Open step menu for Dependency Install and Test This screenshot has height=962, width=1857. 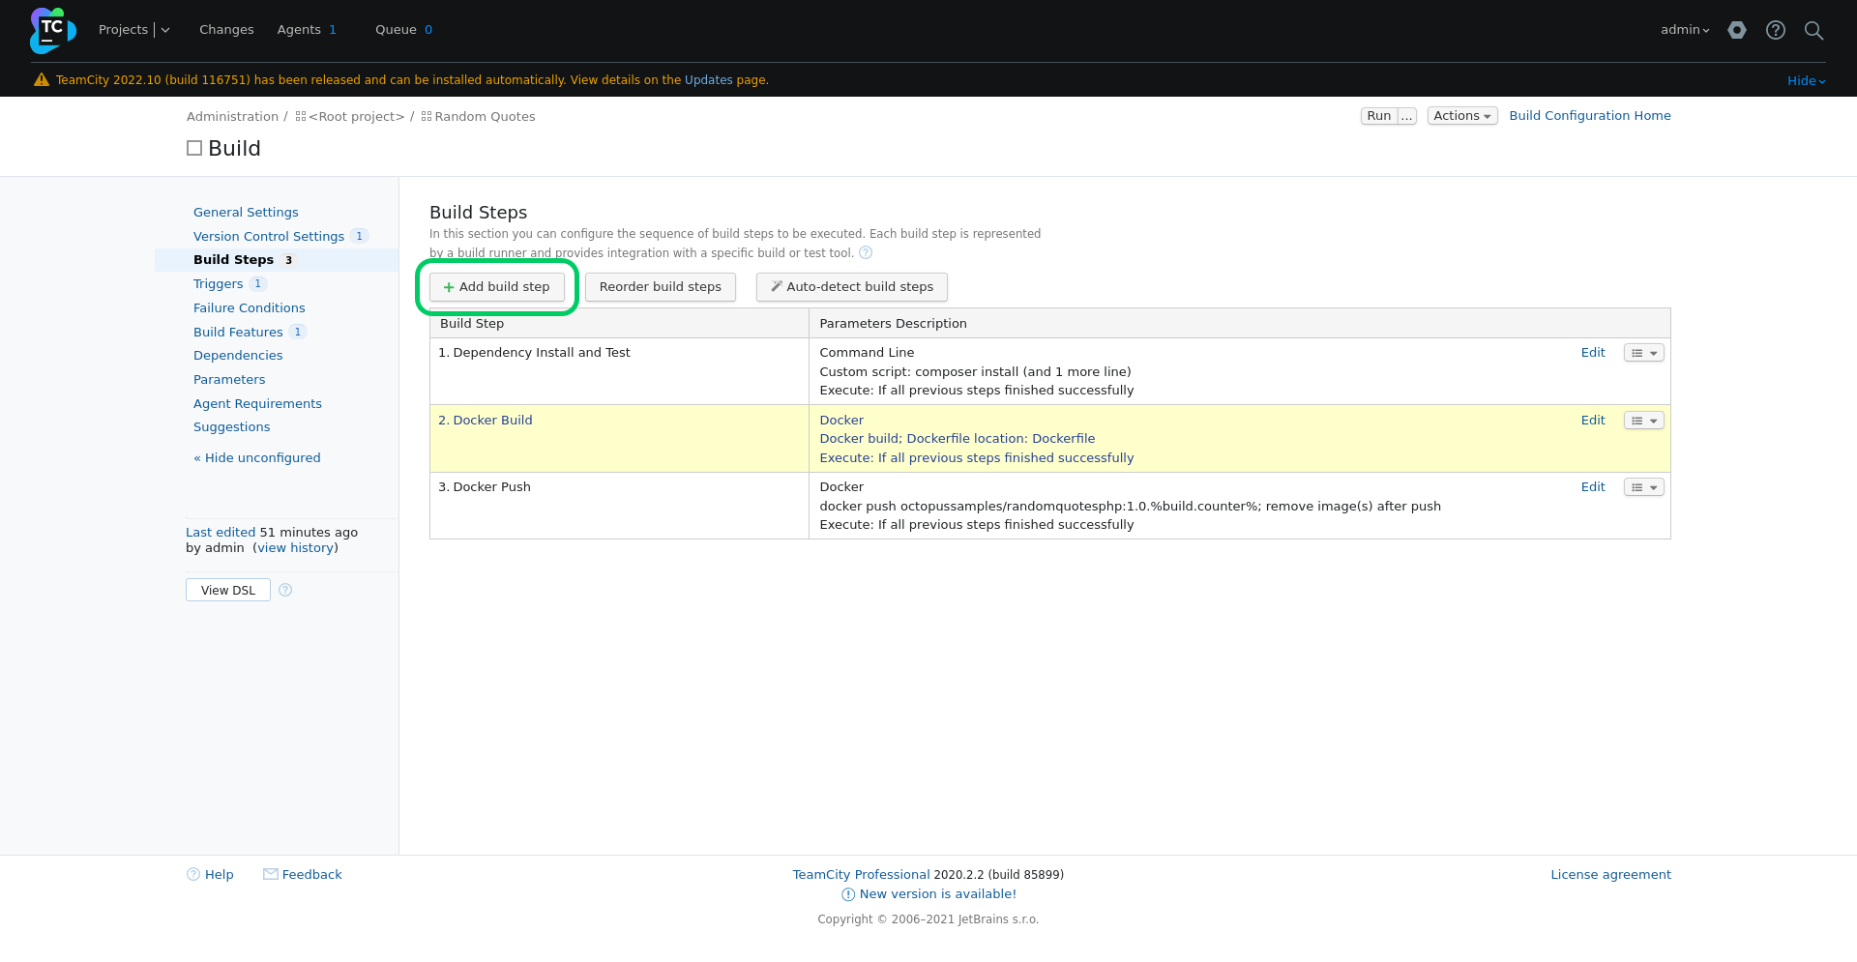click(1643, 353)
